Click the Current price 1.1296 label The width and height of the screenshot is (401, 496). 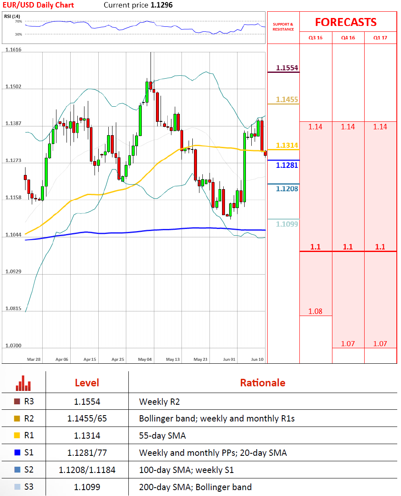pyautogui.click(x=138, y=5)
